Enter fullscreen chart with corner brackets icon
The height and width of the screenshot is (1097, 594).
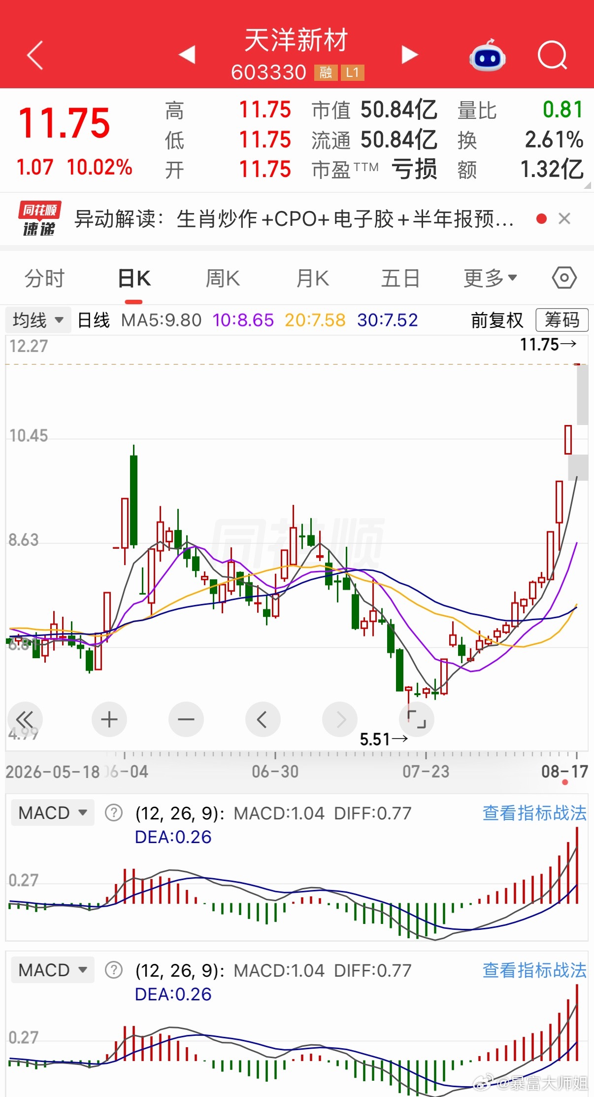click(x=417, y=719)
